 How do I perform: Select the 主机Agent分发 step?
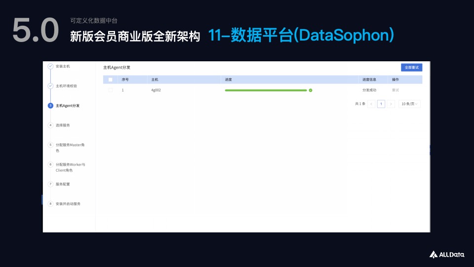tap(68, 106)
